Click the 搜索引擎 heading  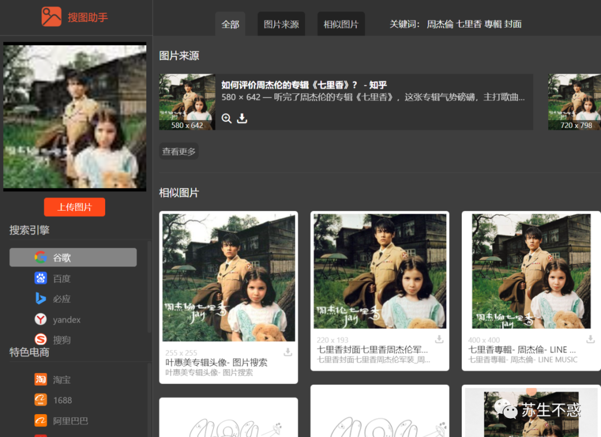pyautogui.click(x=29, y=230)
